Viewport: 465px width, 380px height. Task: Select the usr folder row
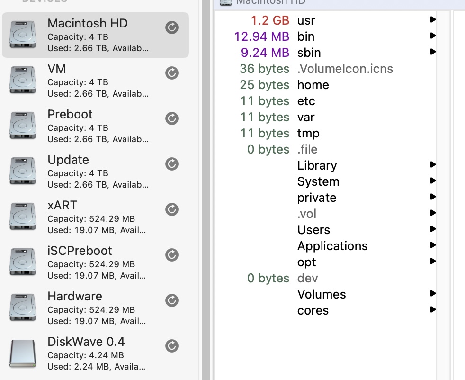pos(326,20)
